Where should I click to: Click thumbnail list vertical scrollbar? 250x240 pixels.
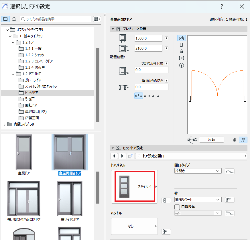point(98,188)
